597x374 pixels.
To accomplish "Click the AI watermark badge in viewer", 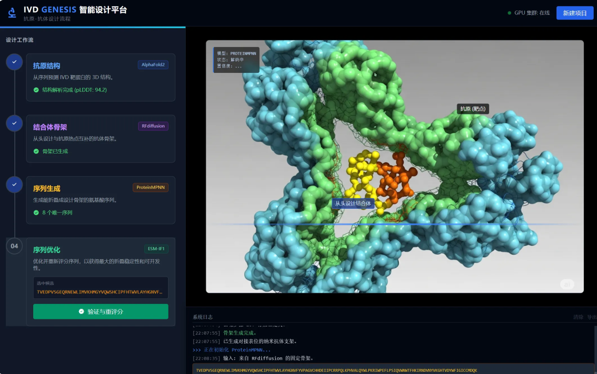I will coord(567,284).
